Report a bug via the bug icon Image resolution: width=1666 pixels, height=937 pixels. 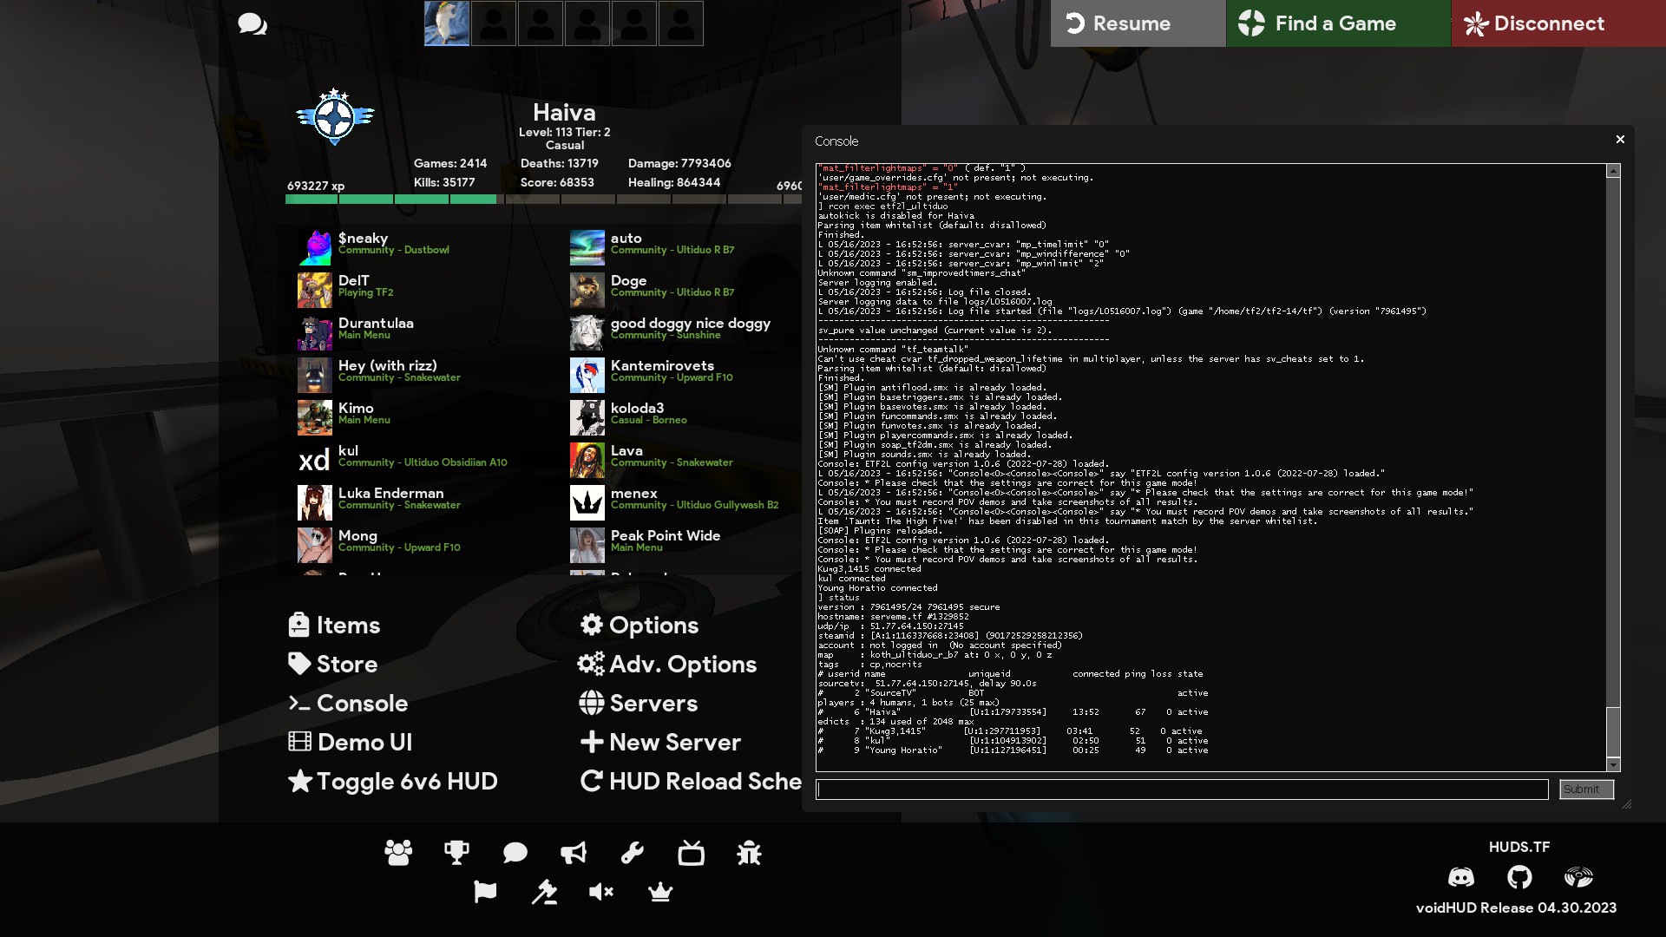[x=749, y=853]
